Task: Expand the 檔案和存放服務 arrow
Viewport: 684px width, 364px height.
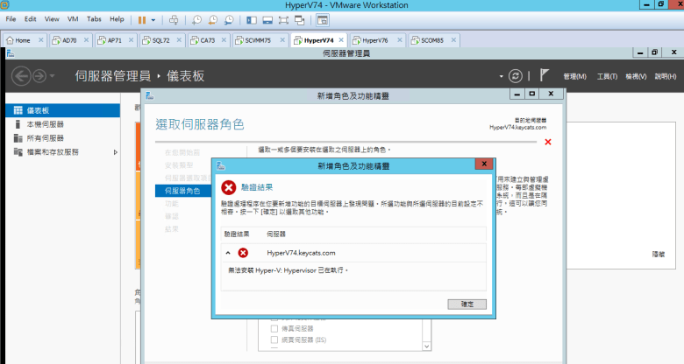Action: pyautogui.click(x=116, y=152)
